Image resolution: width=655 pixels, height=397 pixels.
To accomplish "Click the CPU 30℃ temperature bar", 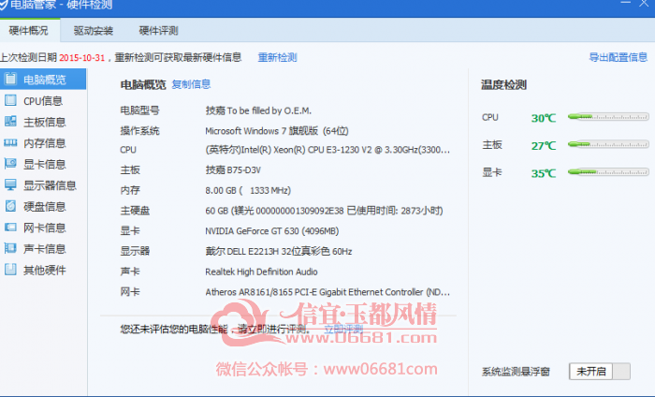I will click(x=608, y=117).
